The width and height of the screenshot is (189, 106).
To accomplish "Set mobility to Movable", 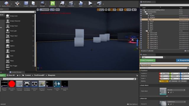I will [183, 81].
